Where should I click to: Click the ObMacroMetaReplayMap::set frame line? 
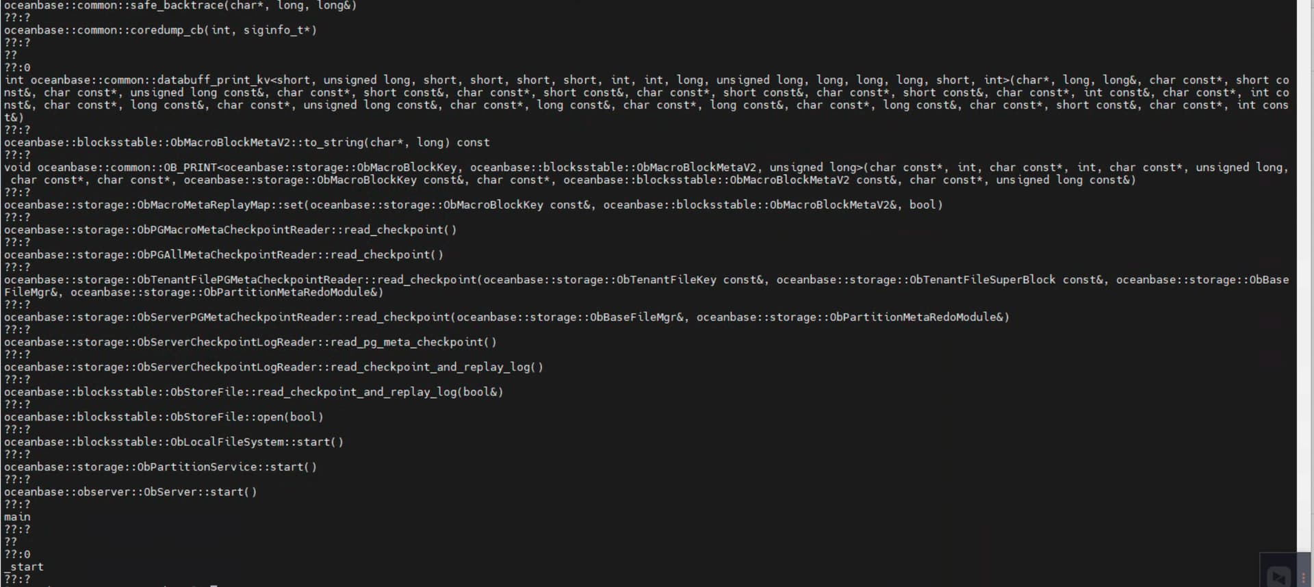point(474,205)
